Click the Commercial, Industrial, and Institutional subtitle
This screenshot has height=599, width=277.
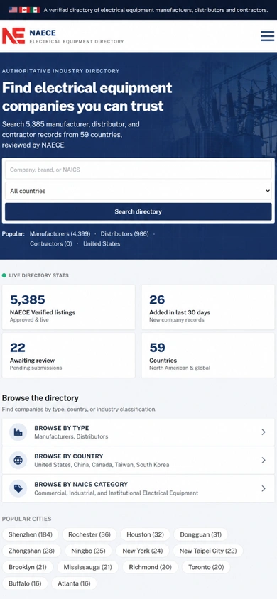pos(116,493)
